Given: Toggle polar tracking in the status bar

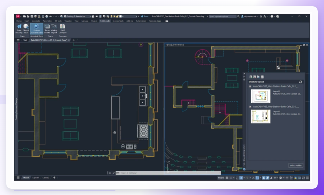Looking at the screenshot, I should [241, 178].
